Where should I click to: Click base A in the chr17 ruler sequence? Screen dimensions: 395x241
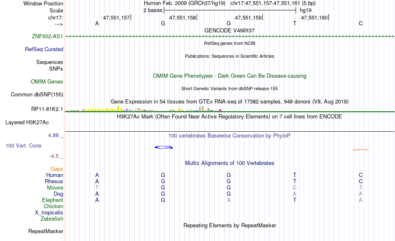(97, 23)
